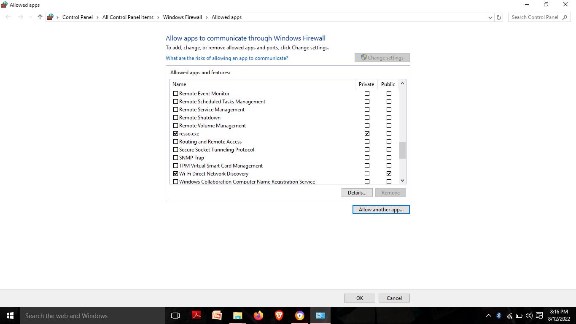Select TPM Virtual Smart Card Management row
This screenshot has height=324, width=576.
pyautogui.click(x=284, y=166)
